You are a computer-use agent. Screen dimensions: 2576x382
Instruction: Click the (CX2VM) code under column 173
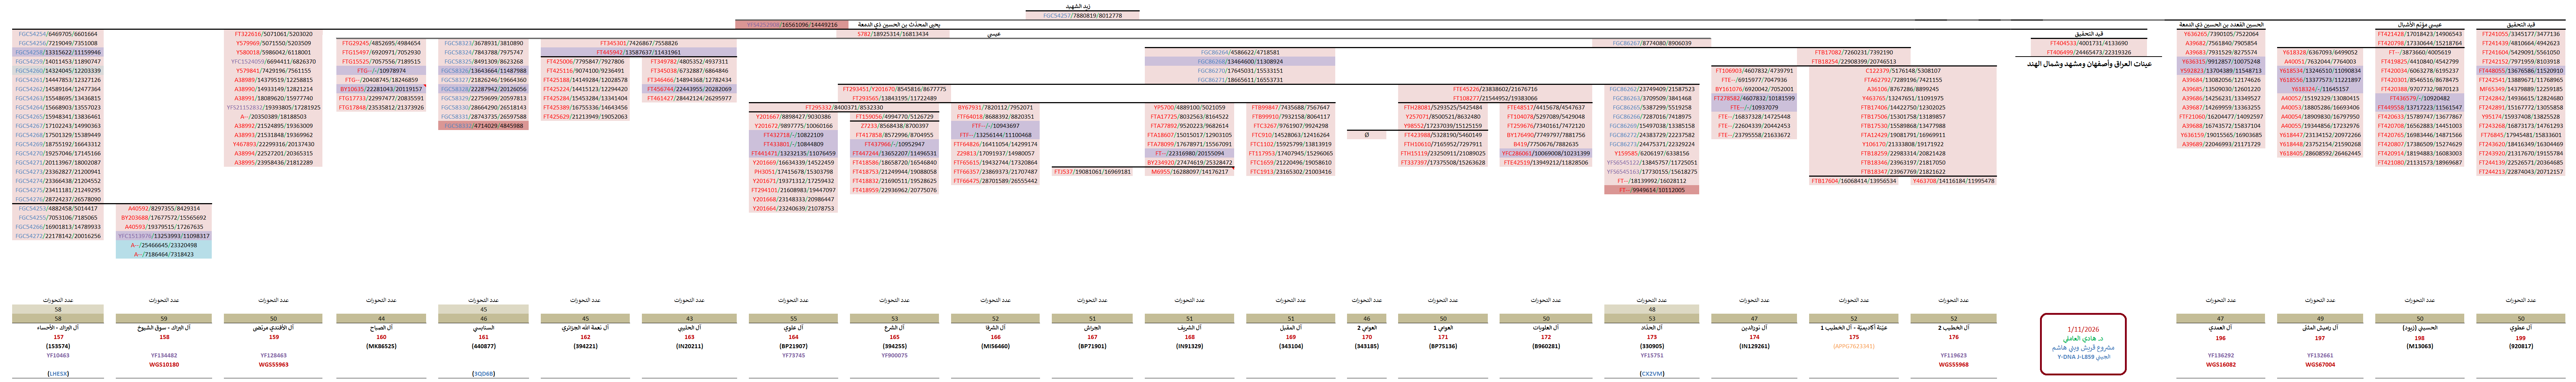[x=1652, y=374]
